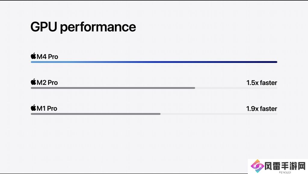
Task: Click the unfilled light track of the M1 Pro bar
Action: [x=219, y=114]
